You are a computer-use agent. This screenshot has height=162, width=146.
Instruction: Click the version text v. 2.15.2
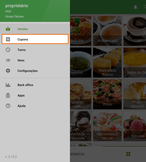(x=11, y=157)
